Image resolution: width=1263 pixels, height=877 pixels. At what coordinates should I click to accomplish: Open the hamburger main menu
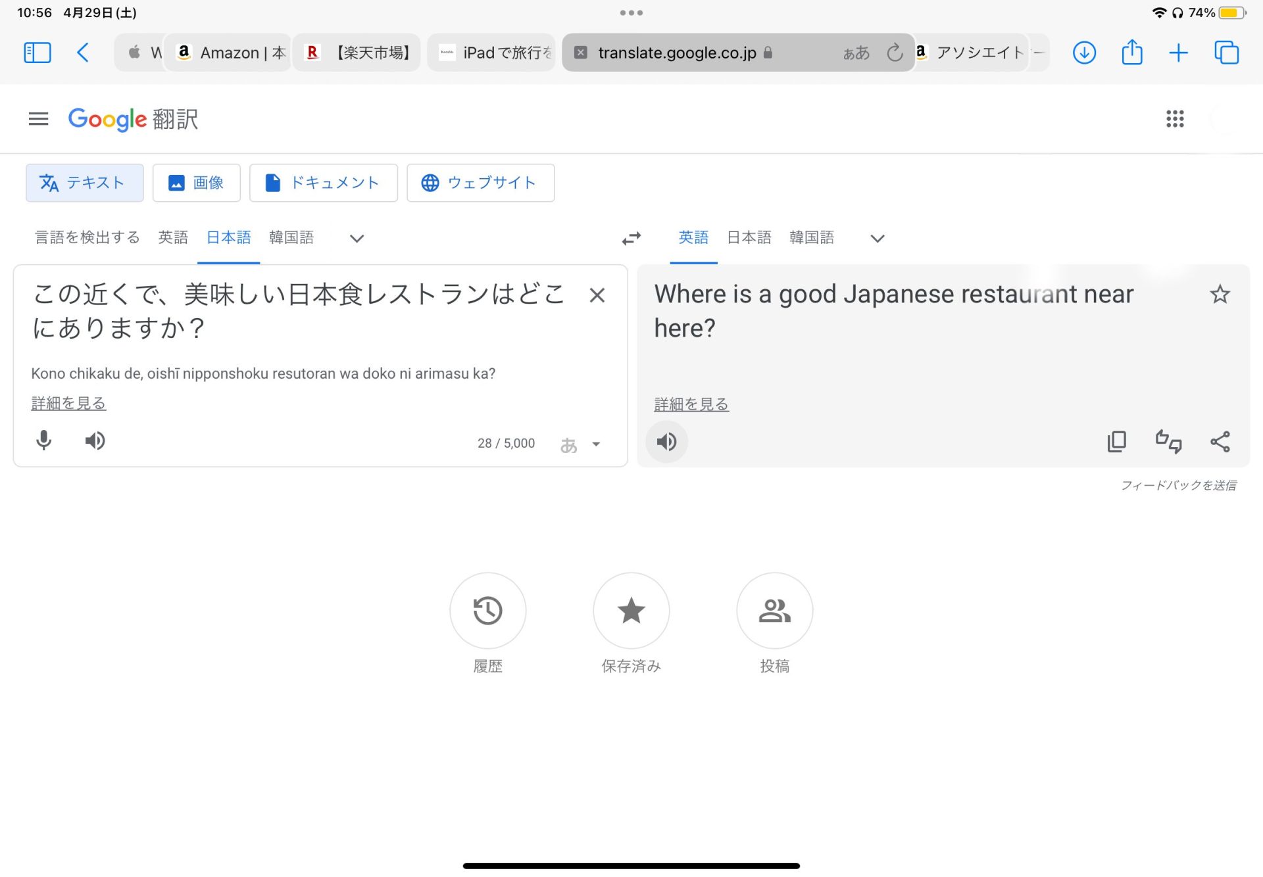[x=39, y=119]
